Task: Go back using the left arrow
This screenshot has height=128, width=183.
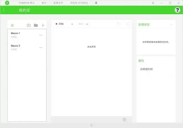Action: click(x=4, y=10)
